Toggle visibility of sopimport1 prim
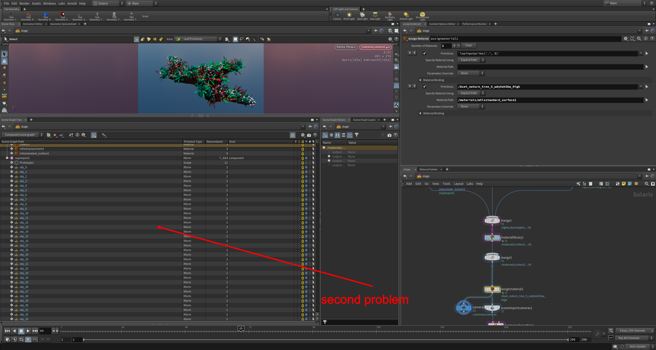 pyautogui.click(x=306, y=158)
